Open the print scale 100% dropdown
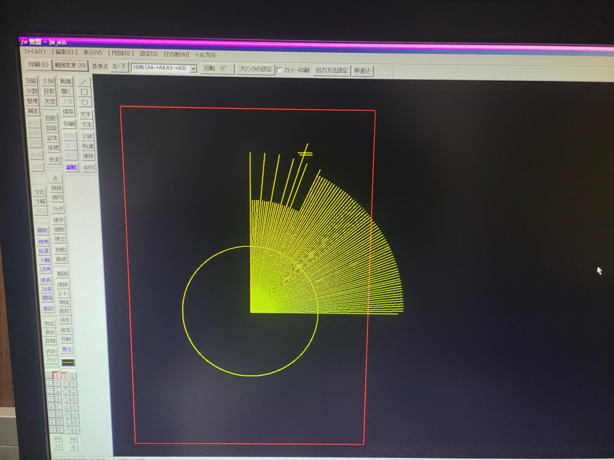 pos(193,69)
